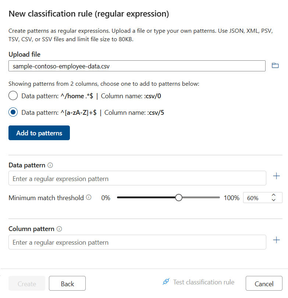
Task: Increase threshold with the up arrow
Action: click(x=274, y=195)
